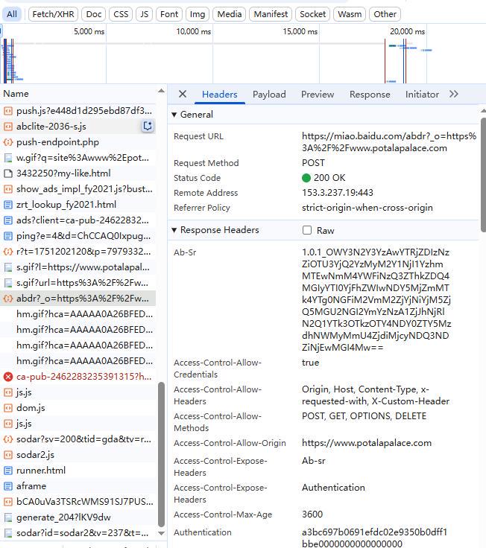Show more tabs via double chevron
The width and height of the screenshot is (486, 548).
coord(454,94)
